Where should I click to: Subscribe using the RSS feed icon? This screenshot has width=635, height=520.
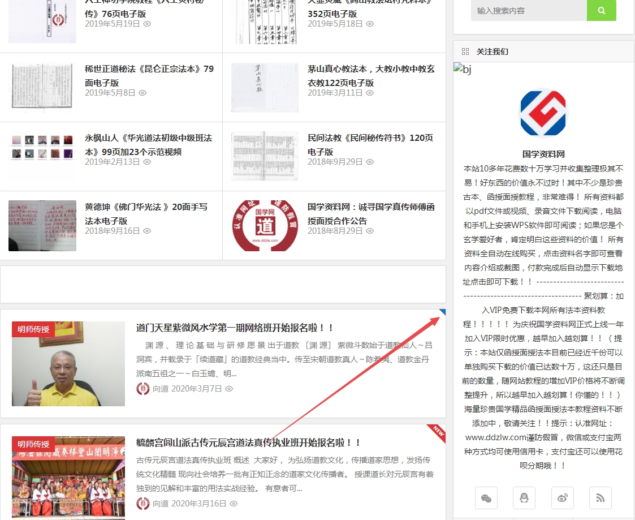(x=600, y=498)
